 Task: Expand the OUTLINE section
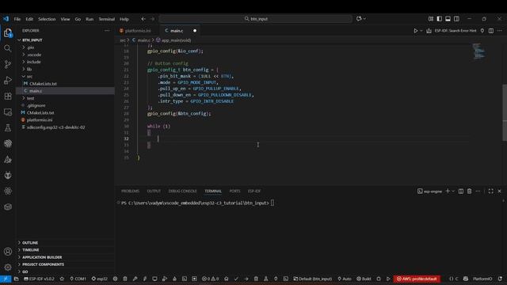coord(65,243)
